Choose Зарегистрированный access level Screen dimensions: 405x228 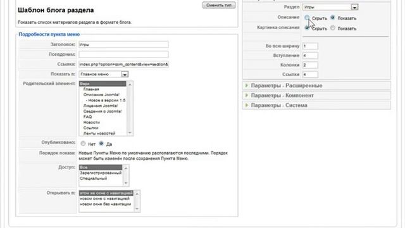point(101,173)
